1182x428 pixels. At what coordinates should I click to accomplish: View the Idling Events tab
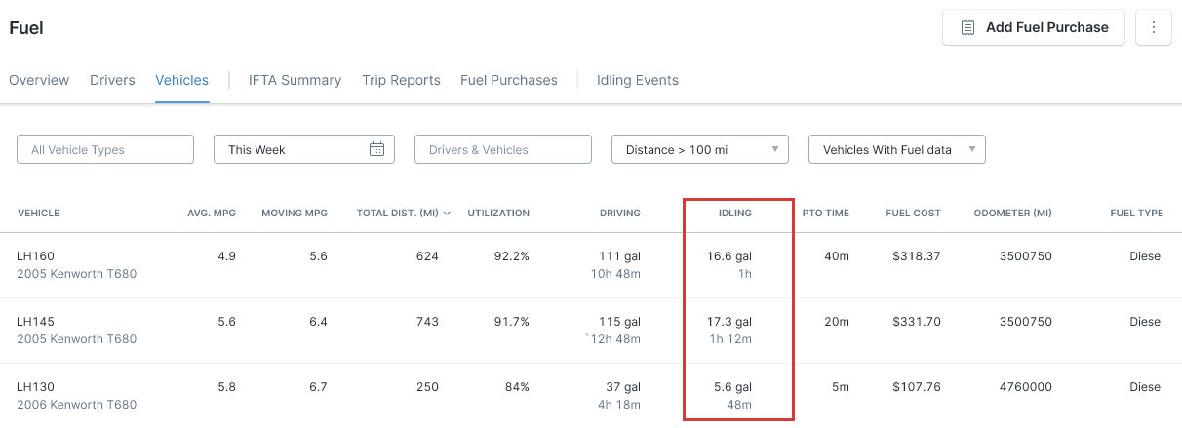coord(638,80)
